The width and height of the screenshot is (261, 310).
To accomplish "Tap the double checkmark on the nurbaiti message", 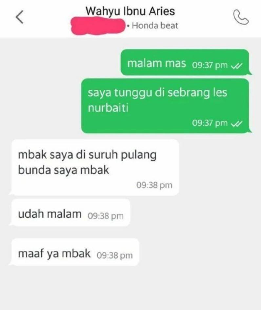I will pos(236,124).
